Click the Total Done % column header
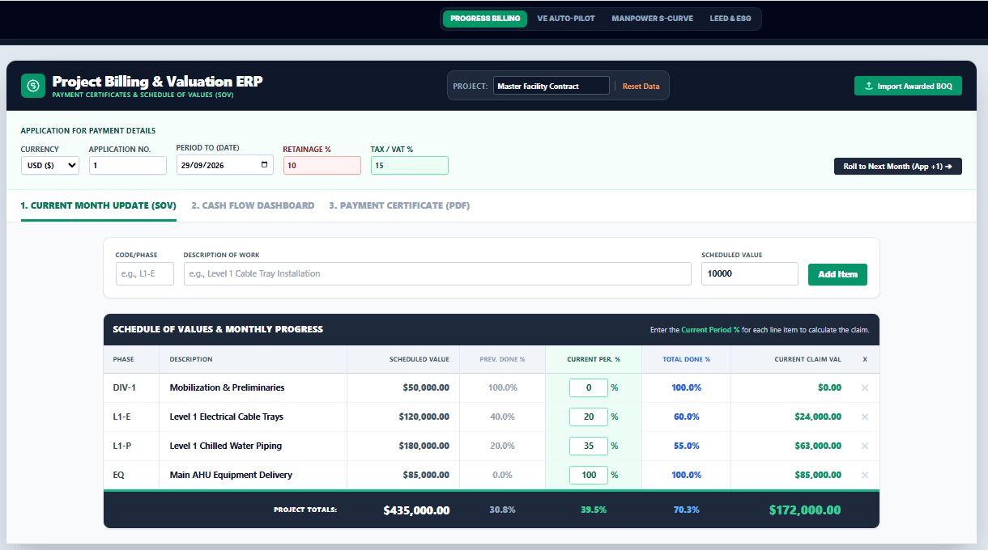988x550 pixels. [686, 359]
